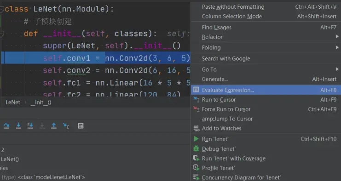341x181 pixels.
Task: Click the self.conv2 code line
Action: coord(116,70)
